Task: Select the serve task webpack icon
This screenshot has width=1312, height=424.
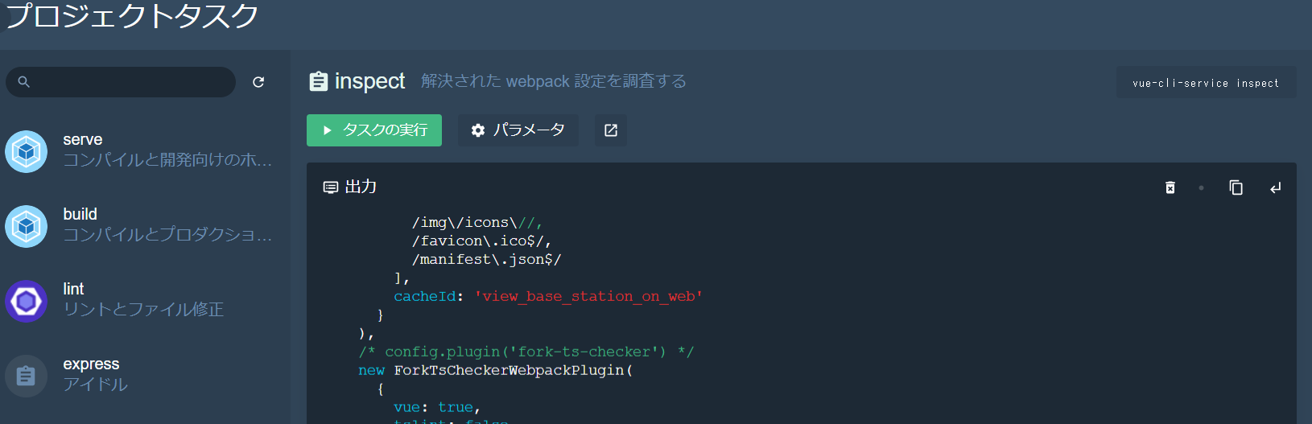Action: (x=27, y=151)
